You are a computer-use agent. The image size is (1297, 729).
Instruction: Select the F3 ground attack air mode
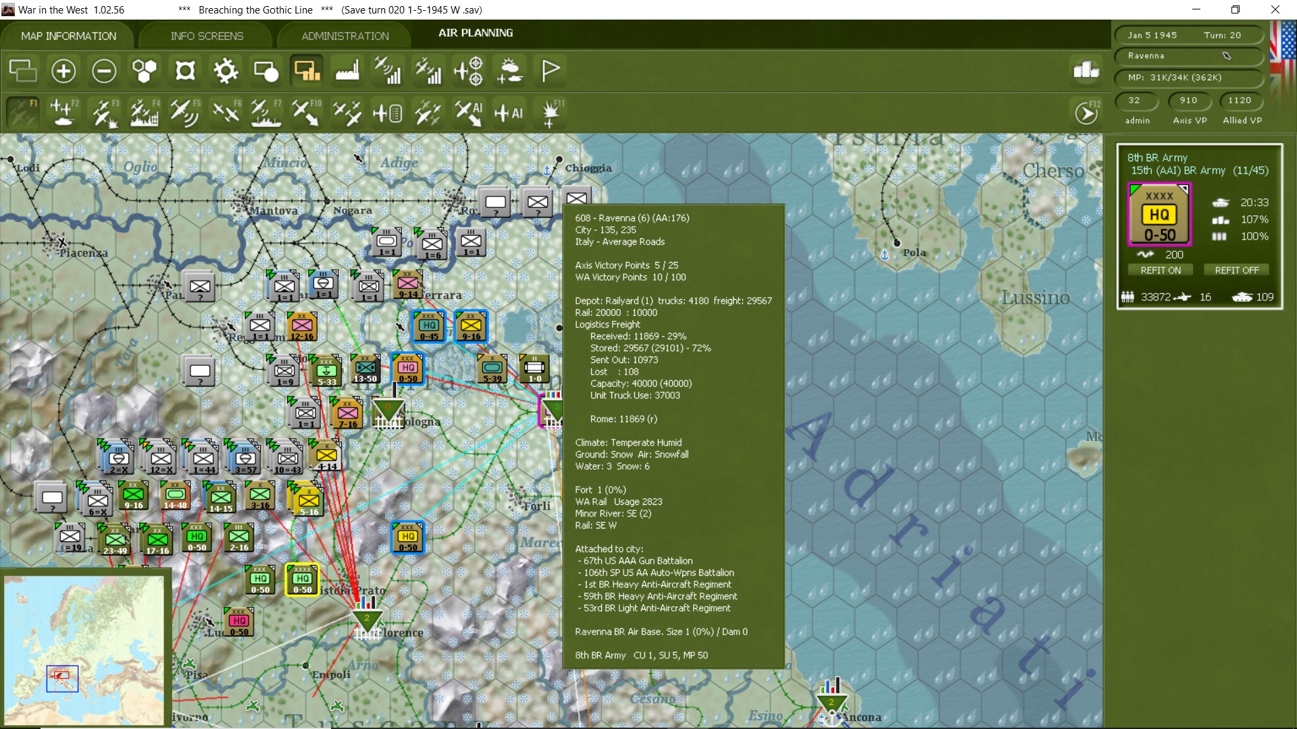[105, 113]
